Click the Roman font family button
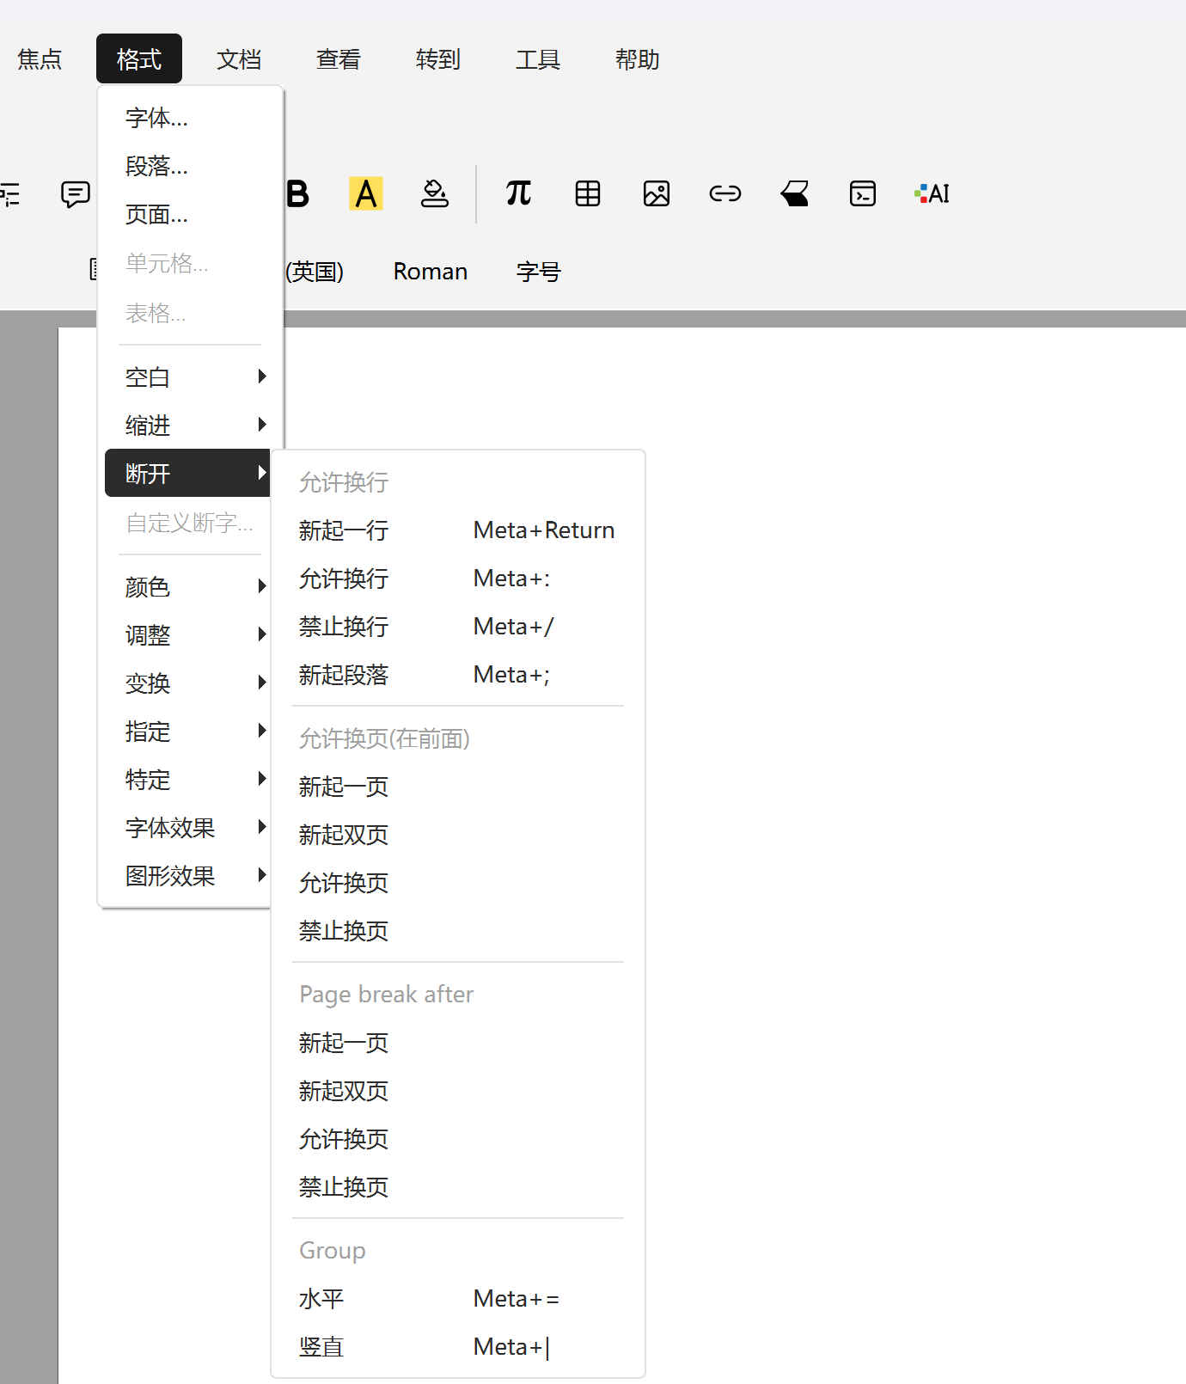This screenshot has height=1384, width=1186. (430, 272)
